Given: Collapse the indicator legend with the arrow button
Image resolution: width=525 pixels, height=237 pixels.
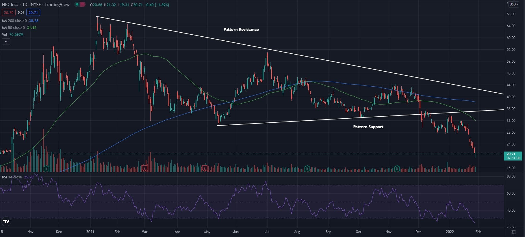Looking at the screenshot, I should point(6,42).
